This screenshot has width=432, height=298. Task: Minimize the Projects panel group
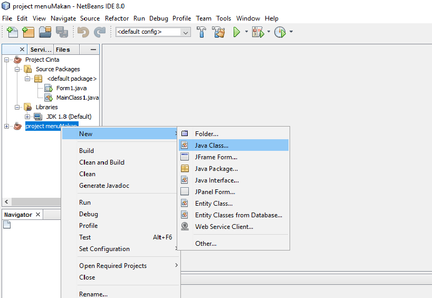click(93, 50)
